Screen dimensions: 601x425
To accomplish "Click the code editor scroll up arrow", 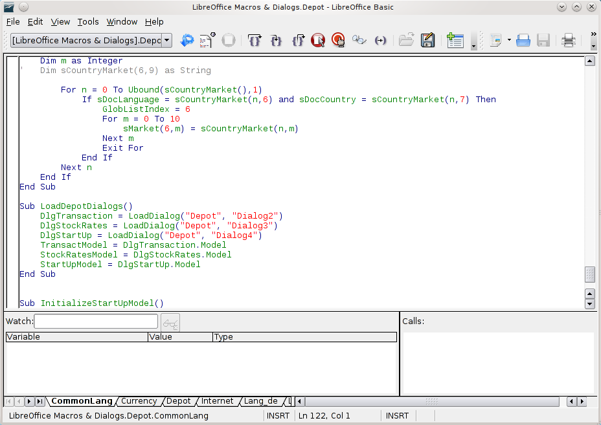I will coord(590,61).
